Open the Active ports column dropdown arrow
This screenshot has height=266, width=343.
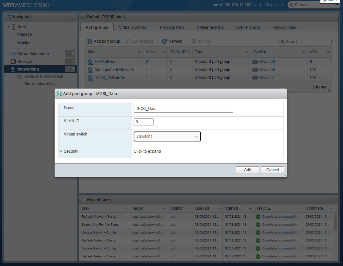point(164,52)
